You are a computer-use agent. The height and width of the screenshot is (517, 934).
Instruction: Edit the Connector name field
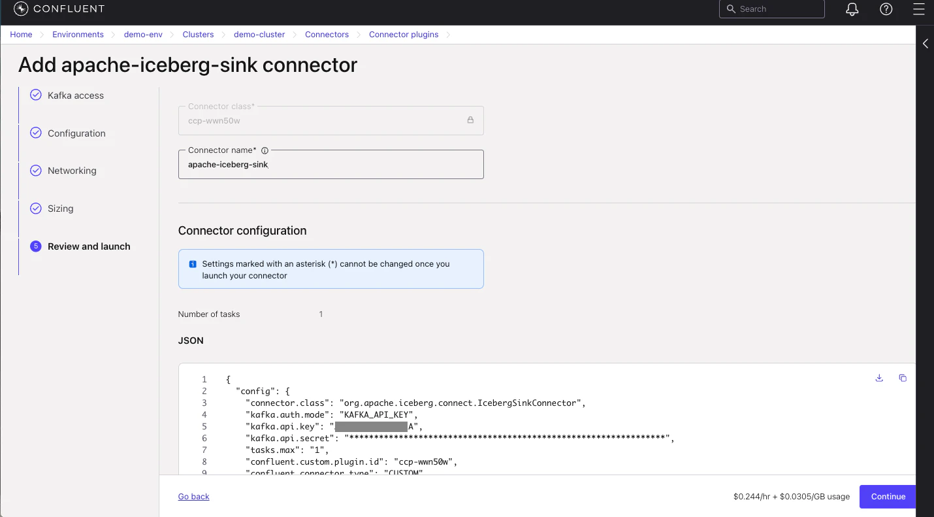(331, 165)
